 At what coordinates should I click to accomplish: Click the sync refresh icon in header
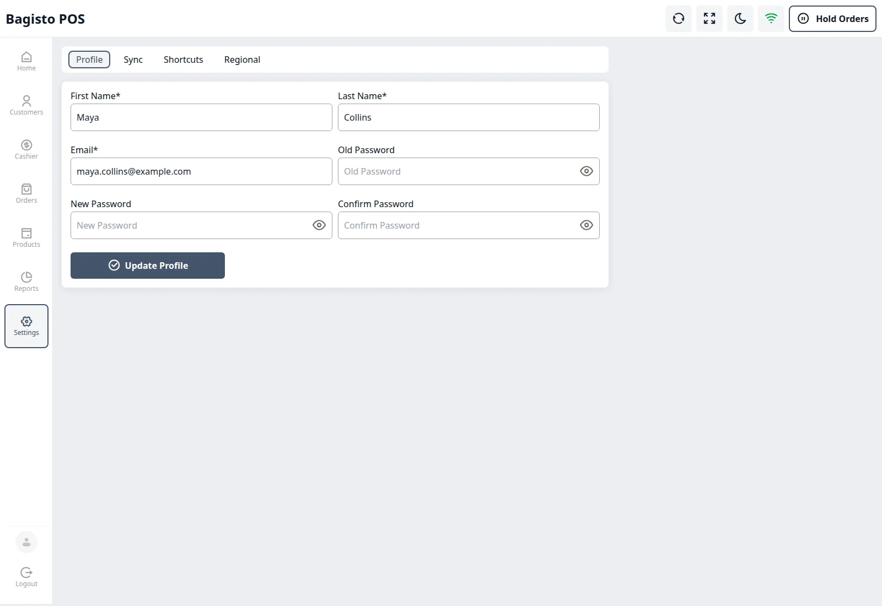(679, 19)
